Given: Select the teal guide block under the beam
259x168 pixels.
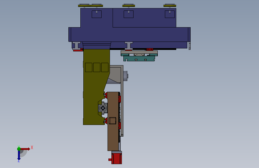Looking at the screenshot, I should (139, 58).
